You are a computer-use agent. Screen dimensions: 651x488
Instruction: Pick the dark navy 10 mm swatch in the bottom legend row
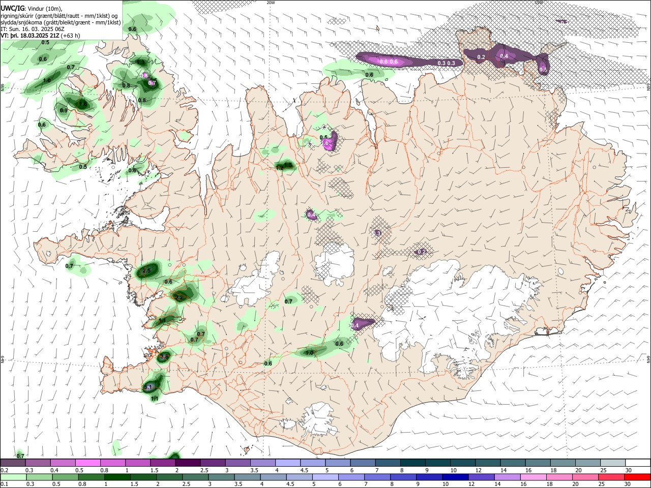click(455, 477)
